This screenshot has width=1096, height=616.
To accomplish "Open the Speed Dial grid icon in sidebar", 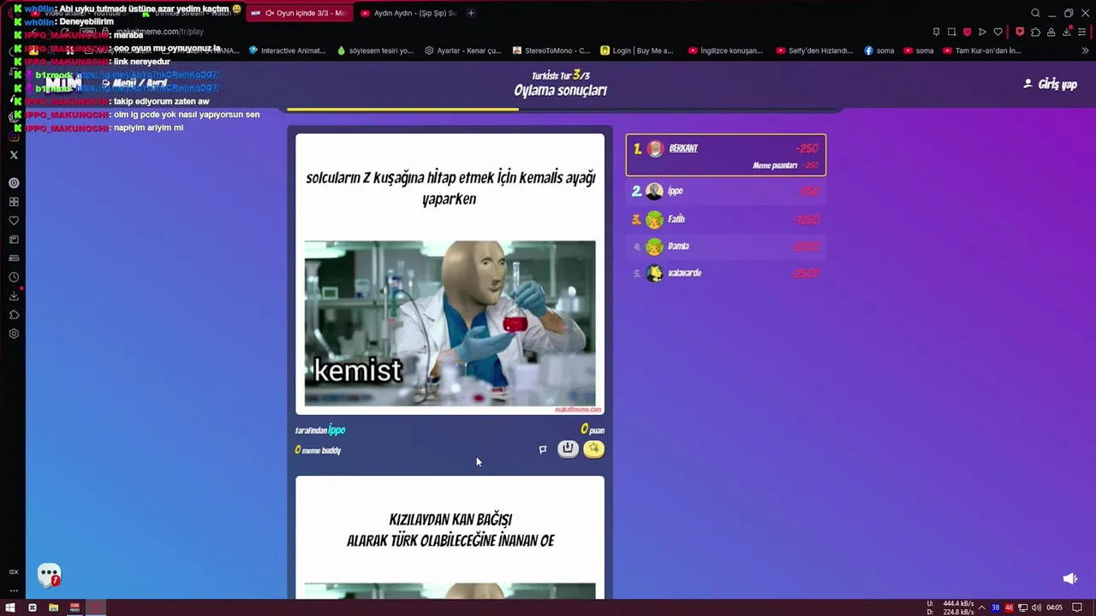I will (14, 202).
